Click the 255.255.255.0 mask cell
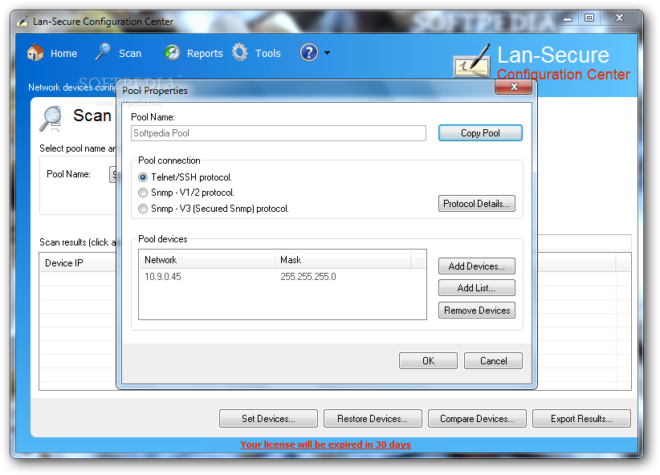 (x=308, y=277)
